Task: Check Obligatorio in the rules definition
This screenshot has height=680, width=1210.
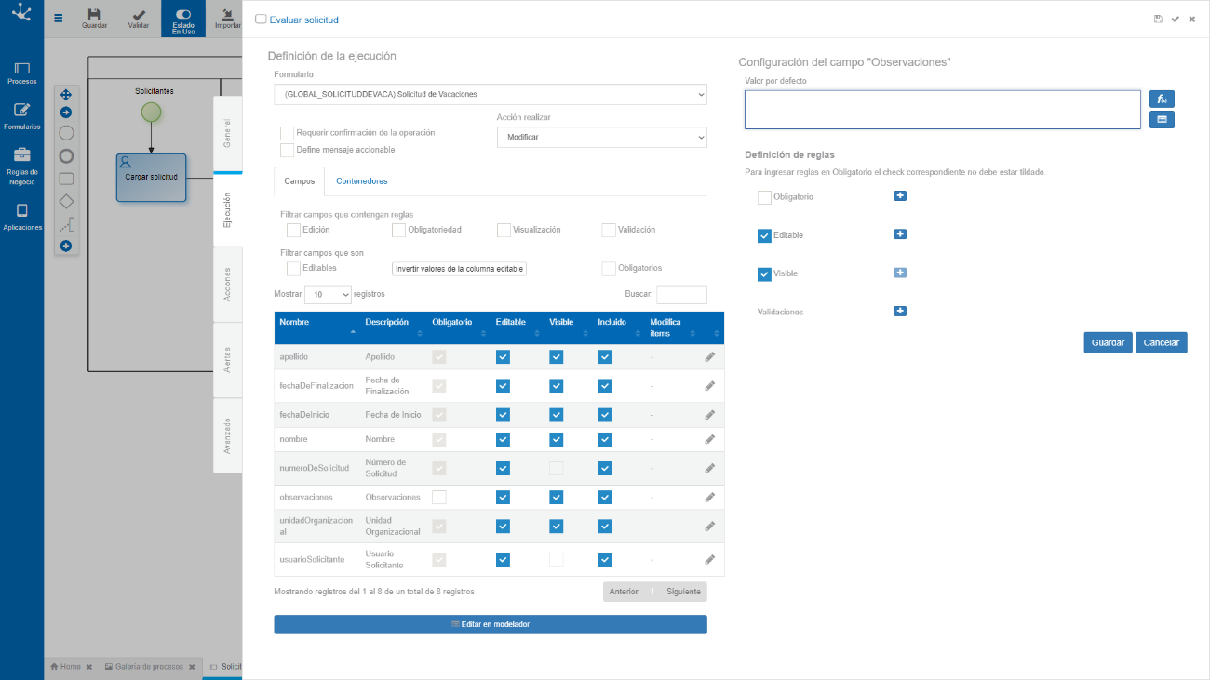Action: (x=764, y=197)
